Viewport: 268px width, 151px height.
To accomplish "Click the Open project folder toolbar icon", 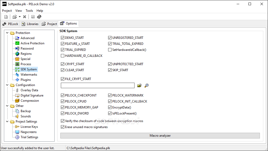I will pos(15,17).
